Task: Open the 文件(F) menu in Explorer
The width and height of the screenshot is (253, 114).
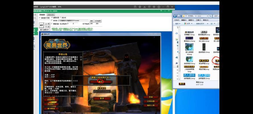Action: (177, 20)
